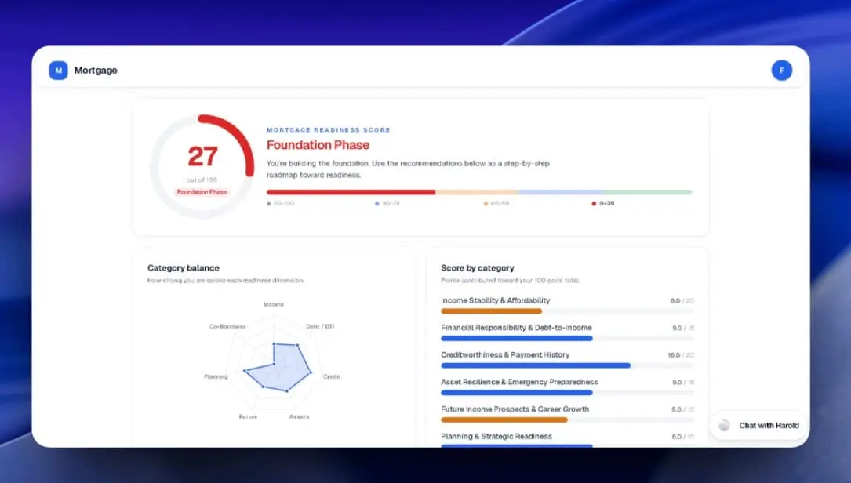The image size is (851, 483).
Task: Click the Mortgage Readiness Score label
Action: pyautogui.click(x=329, y=130)
